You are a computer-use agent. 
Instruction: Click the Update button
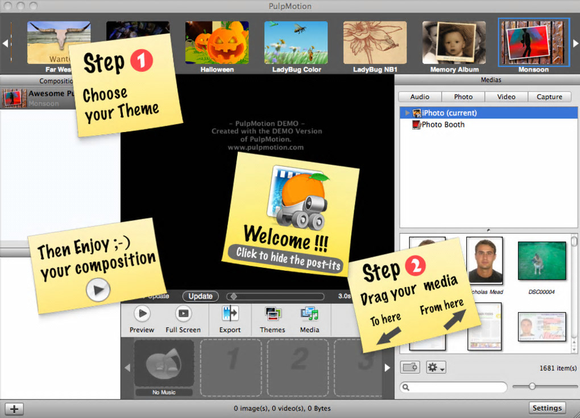click(201, 296)
